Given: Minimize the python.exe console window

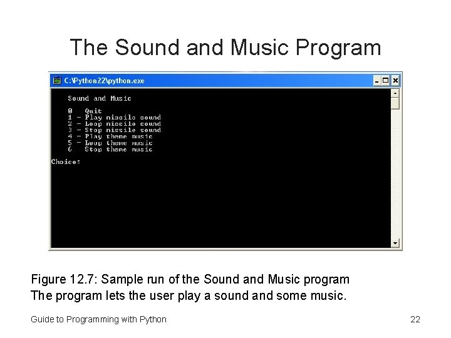Looking at the screenshot, I should [377, 81].
